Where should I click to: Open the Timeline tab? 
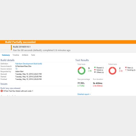pyautogui.click(x=16, y=55)
